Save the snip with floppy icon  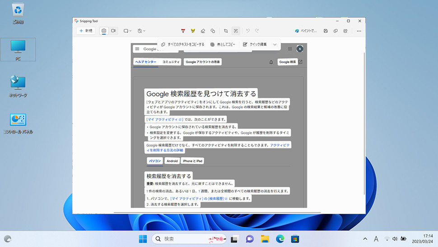coord(326,31)
